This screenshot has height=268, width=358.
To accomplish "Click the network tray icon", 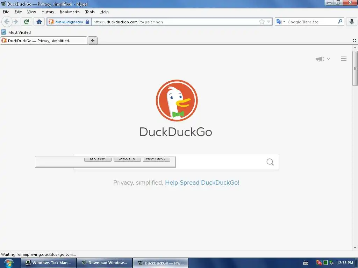I will [331, 263].
